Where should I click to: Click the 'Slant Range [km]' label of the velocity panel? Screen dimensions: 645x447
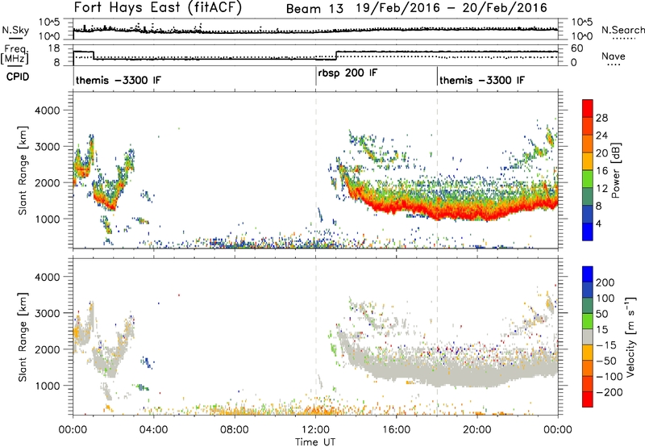click(23, 337)
